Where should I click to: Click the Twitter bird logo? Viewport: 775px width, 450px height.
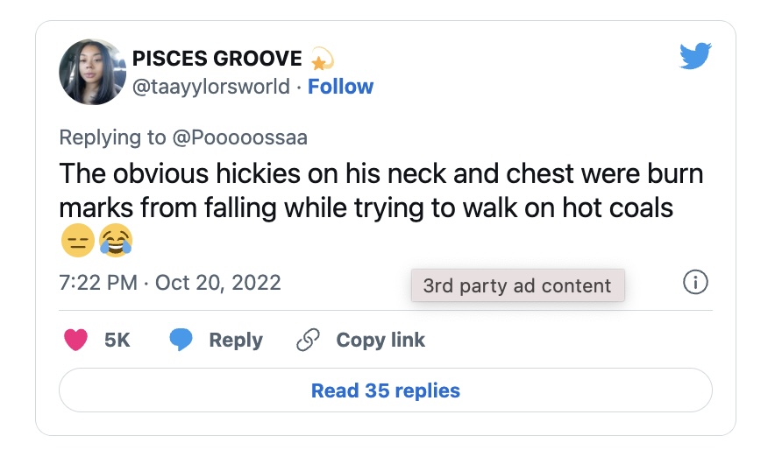click(x=695, y=57)
